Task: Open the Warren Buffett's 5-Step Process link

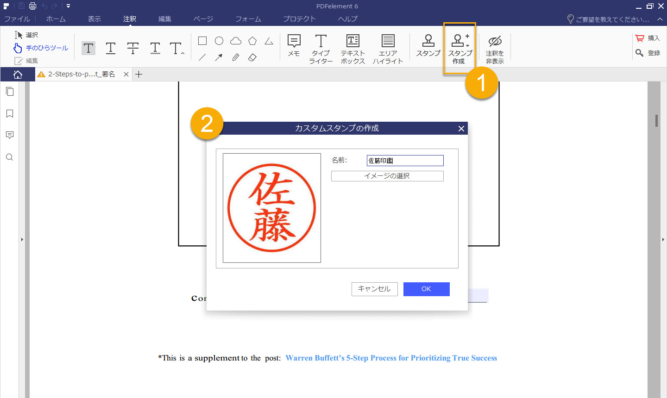Action: coord(391,358)
